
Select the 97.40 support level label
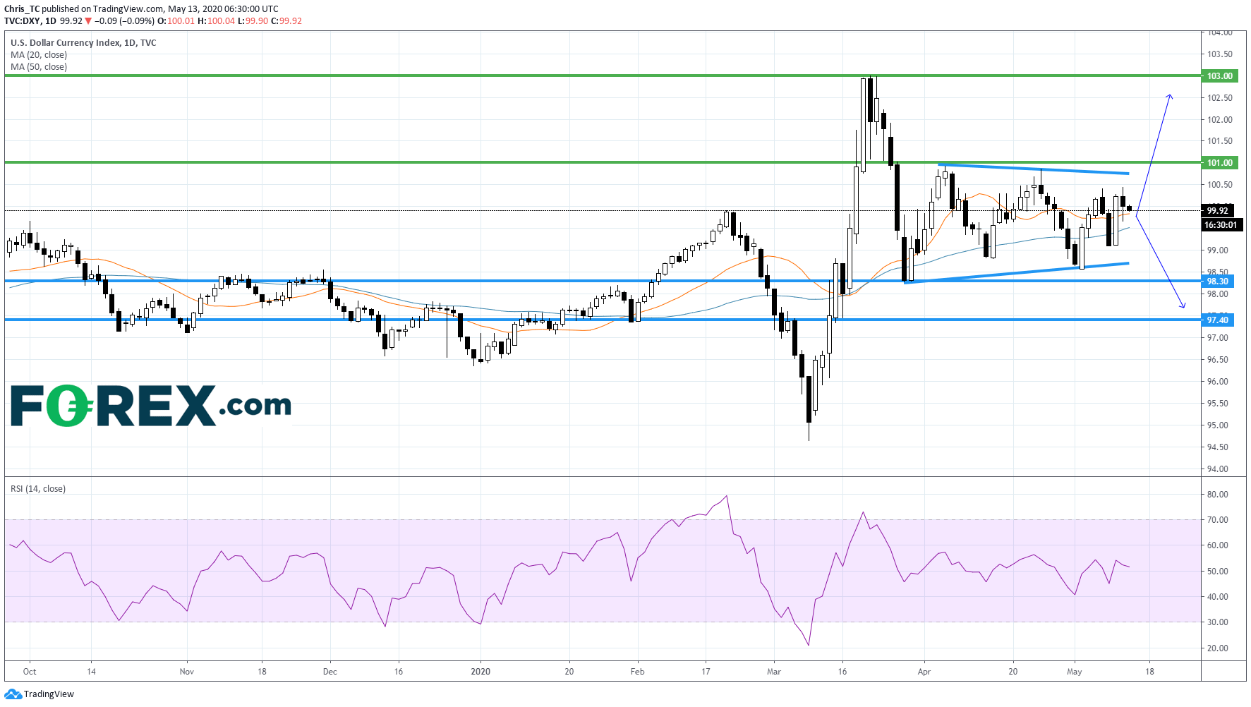pos(1217,320)
